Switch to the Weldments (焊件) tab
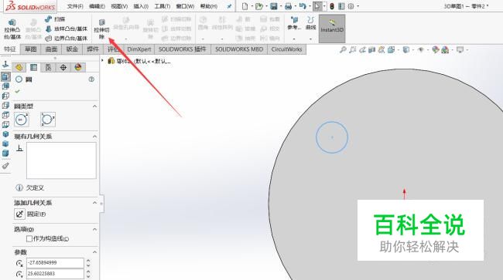The height and width of the screenshot is (280, 503). pos(93,49)
